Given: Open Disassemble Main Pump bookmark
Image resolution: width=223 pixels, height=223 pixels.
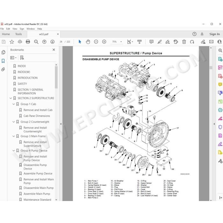Looking at the screenshot, I should pos(39,188).
